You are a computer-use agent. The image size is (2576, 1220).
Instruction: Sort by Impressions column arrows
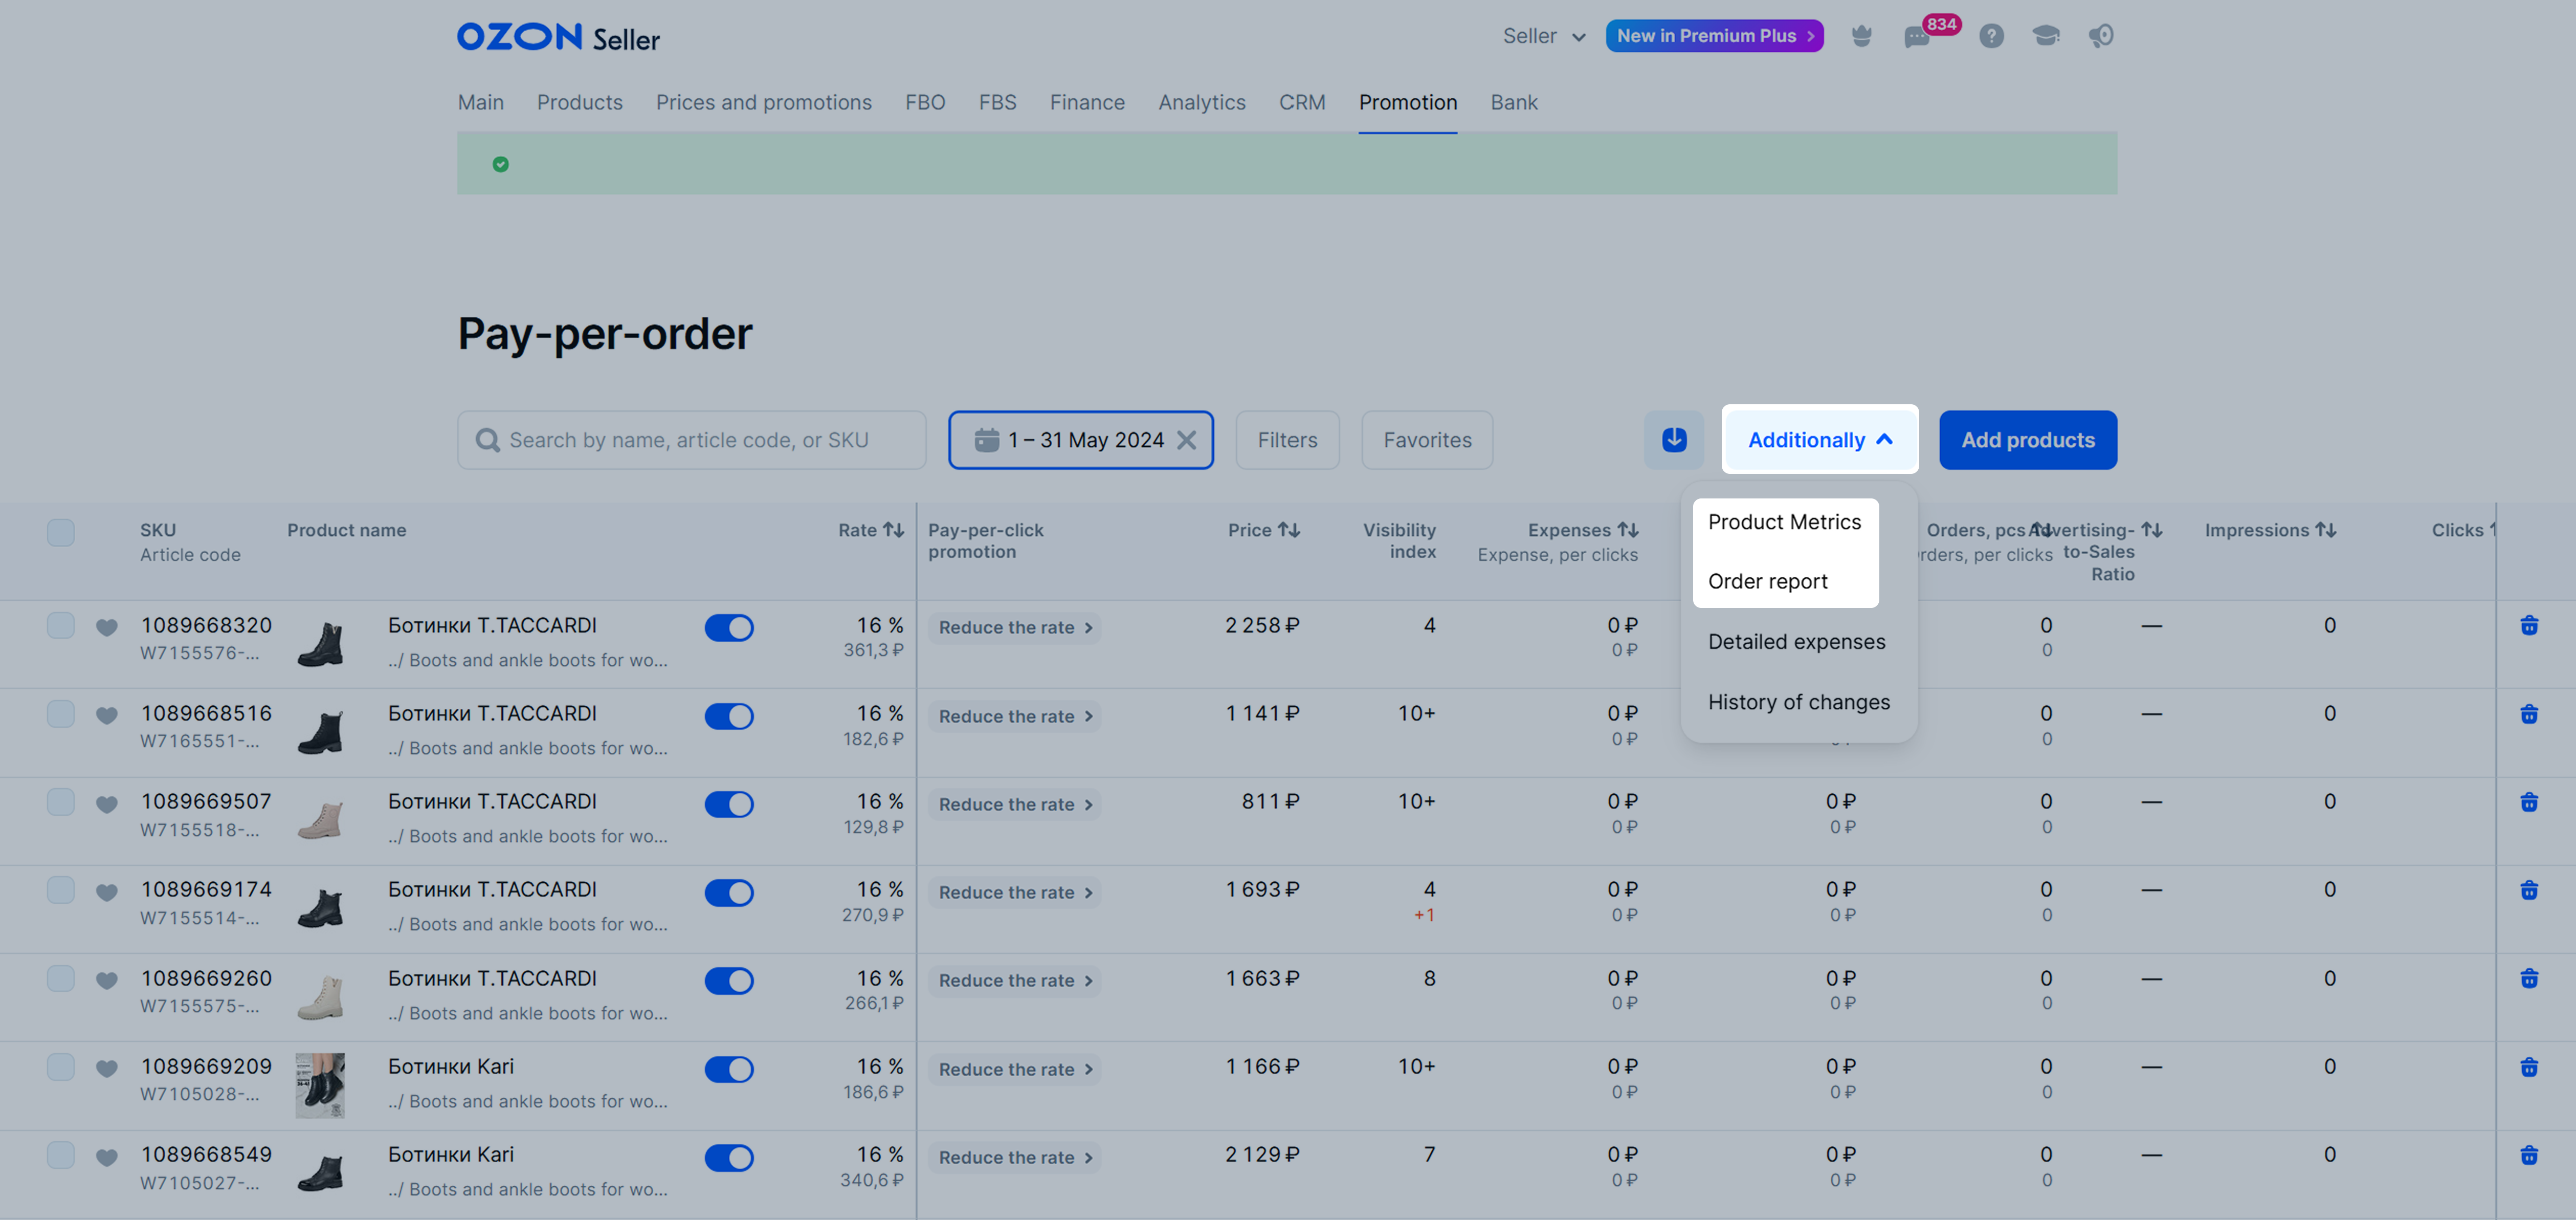[x=2325, y=530]
